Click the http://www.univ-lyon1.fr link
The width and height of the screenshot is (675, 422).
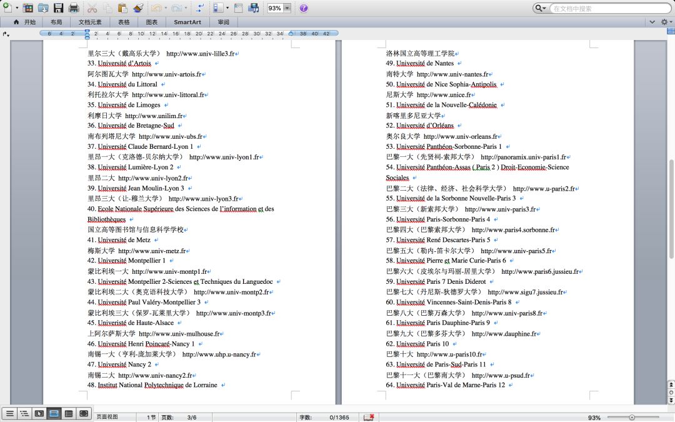[x=224, y=157]
